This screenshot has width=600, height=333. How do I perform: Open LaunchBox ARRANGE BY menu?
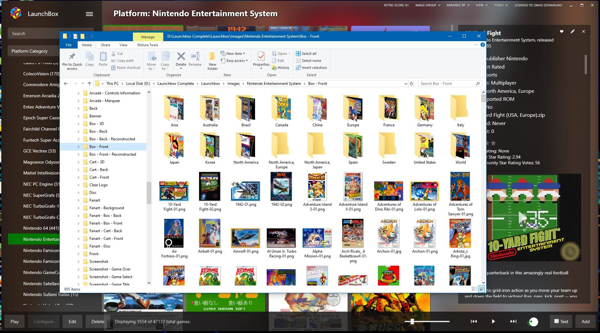coord(458,5)
